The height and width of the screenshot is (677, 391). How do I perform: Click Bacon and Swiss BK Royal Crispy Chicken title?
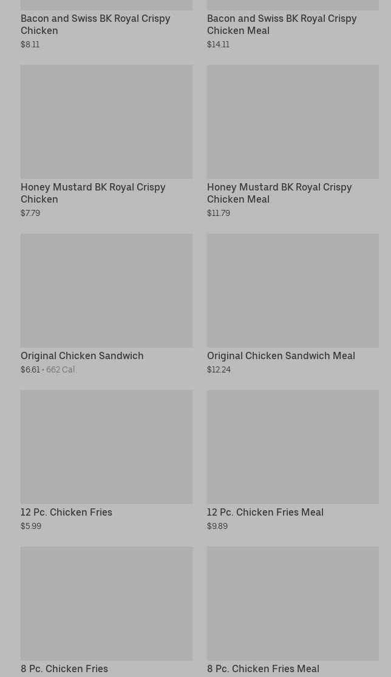(95, 24)
